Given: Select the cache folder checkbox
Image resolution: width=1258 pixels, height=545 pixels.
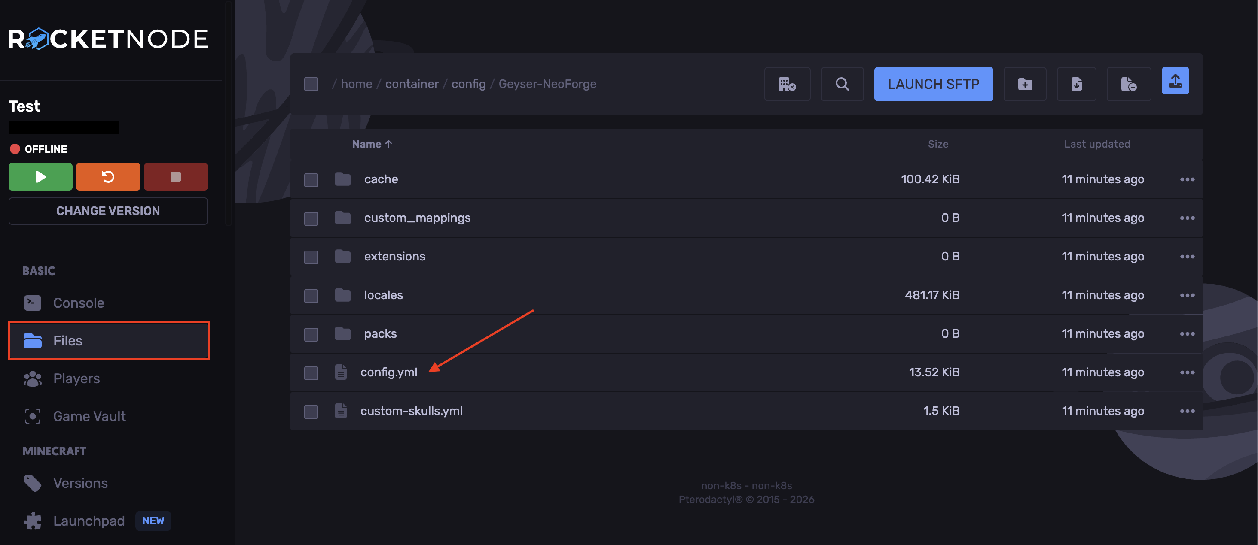Looking at the screenshot, I should pos(311,179).
